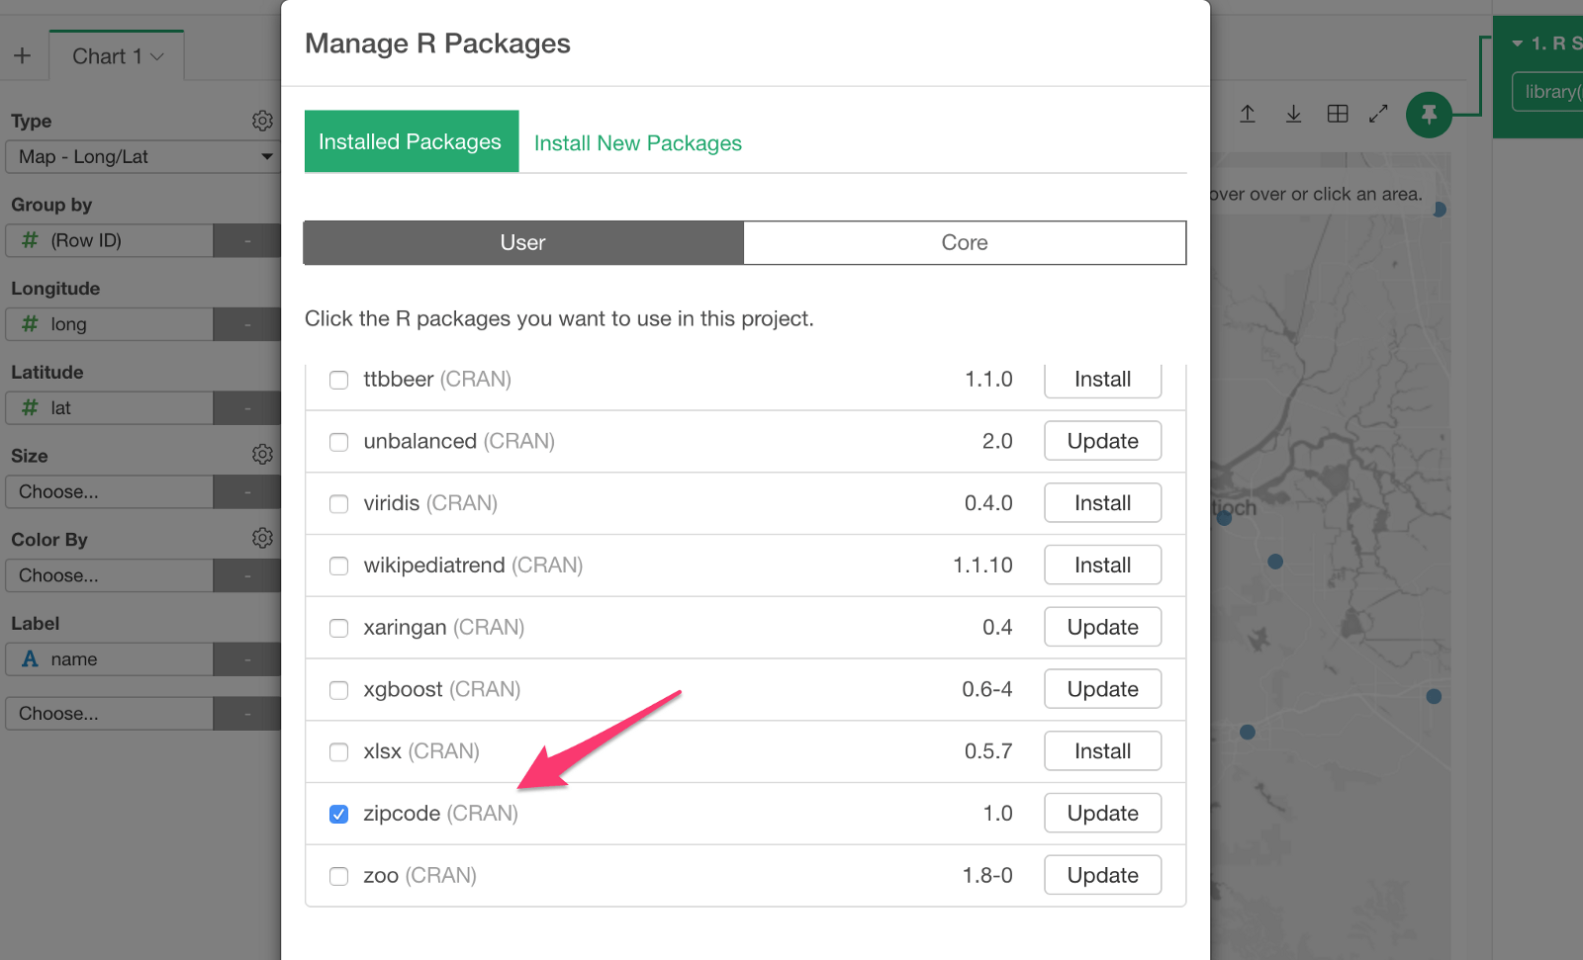Click the publish/export upload icon
Viewport: 1583px width, 960px height.
tap(1247, 113)
